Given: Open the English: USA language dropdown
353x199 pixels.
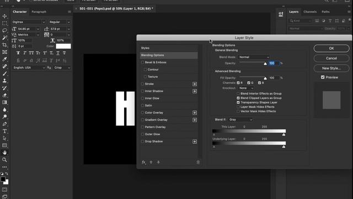Looking at the screenshot, I should (29, 67).
